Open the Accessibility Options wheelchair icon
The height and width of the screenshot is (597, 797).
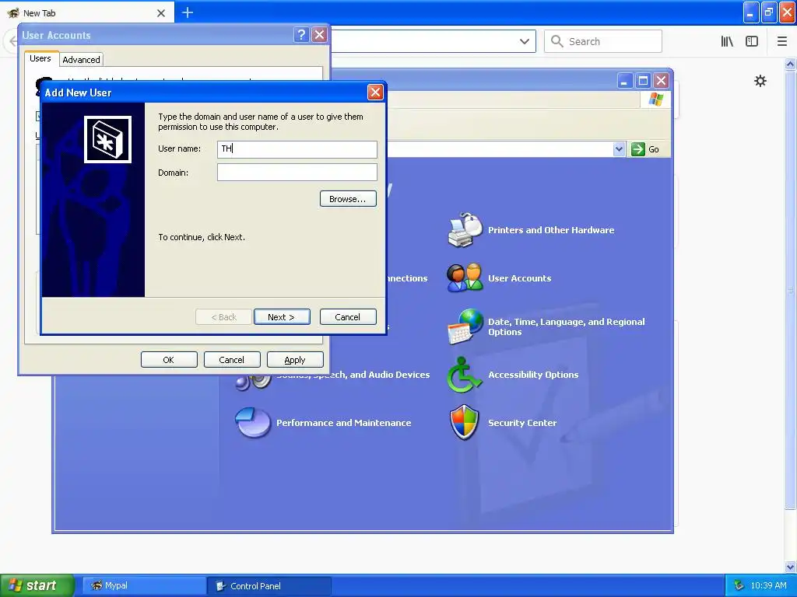pyautogui.click(x=464, y=375)
